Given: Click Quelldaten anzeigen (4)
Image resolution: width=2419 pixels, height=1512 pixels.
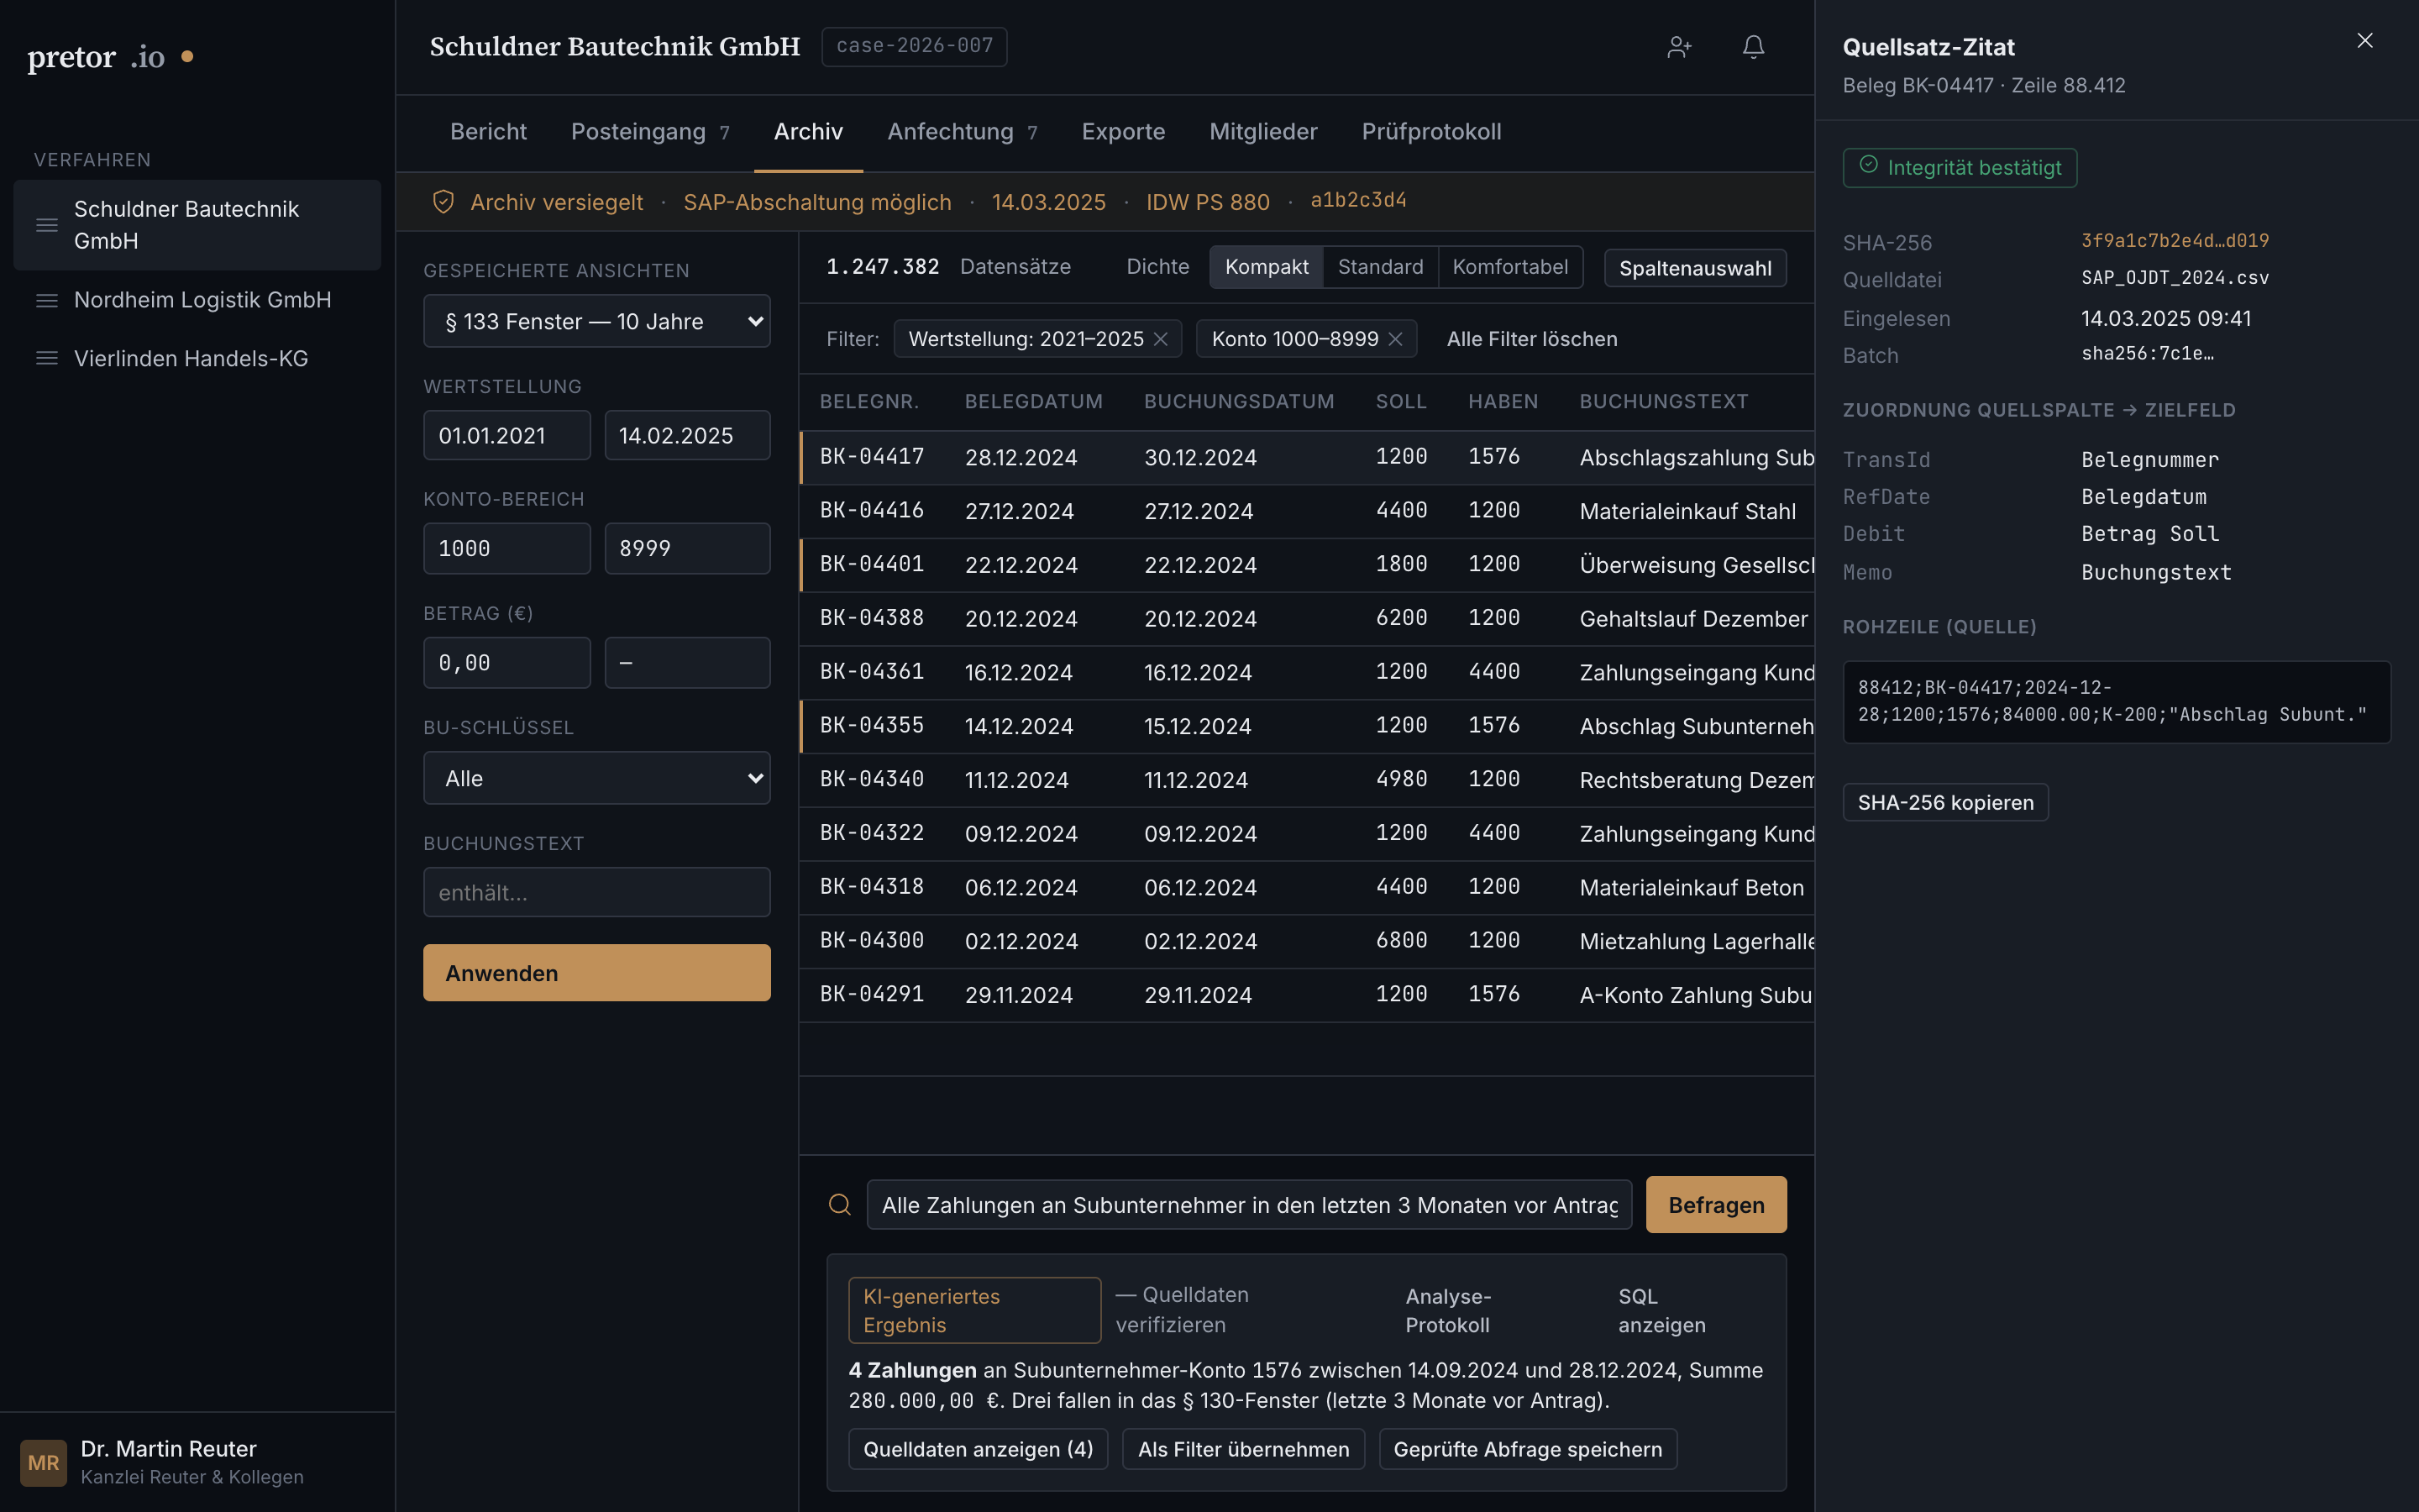Looking at the screenshot, I should click(978, 1449).
